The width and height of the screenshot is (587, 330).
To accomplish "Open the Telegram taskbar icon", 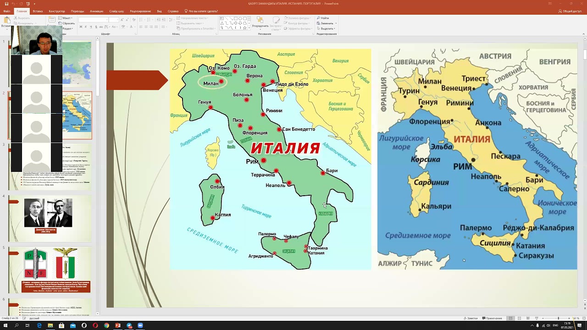I will tap(129, 325).
